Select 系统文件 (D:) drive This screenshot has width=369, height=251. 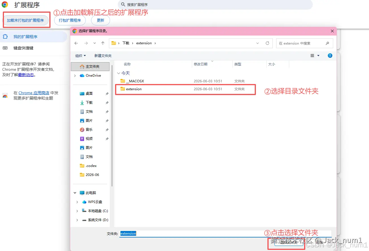coord(95,220)
